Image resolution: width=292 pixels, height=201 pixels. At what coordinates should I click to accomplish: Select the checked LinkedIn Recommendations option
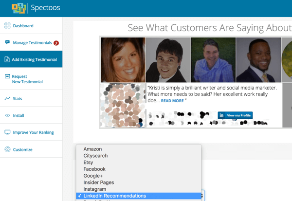pyautogui.click(x=139, y=196)
